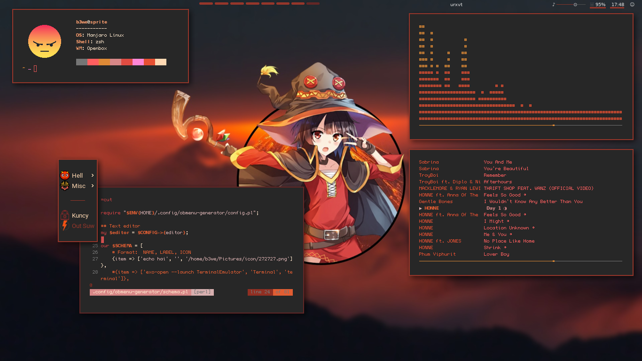Switch to the dimmed last workspace indicator
This screenshot has height=361, width=642.
tap(313, 3)
